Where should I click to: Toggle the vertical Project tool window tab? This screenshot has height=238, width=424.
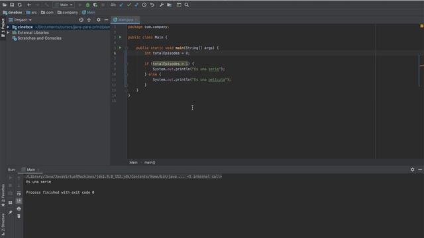coord(3,28)
